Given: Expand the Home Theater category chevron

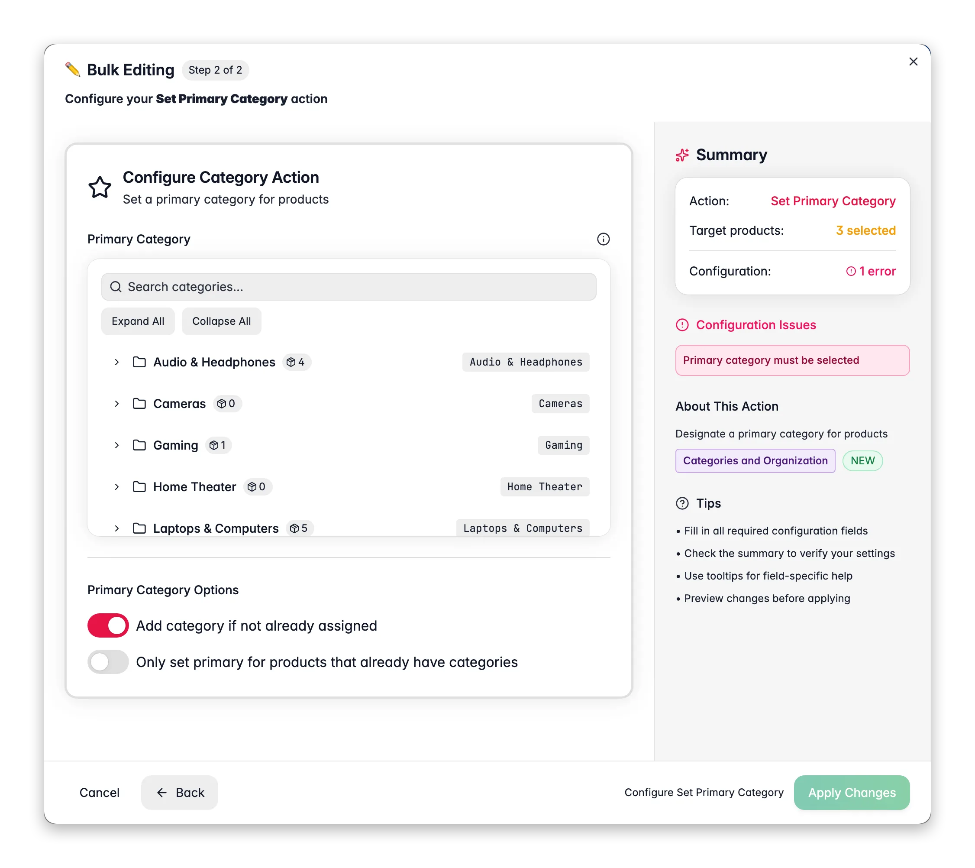Looking at the screenshot, I should click(116, 487).
